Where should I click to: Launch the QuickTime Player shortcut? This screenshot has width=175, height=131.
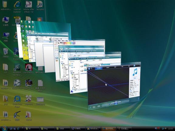(x=17, y=101)
